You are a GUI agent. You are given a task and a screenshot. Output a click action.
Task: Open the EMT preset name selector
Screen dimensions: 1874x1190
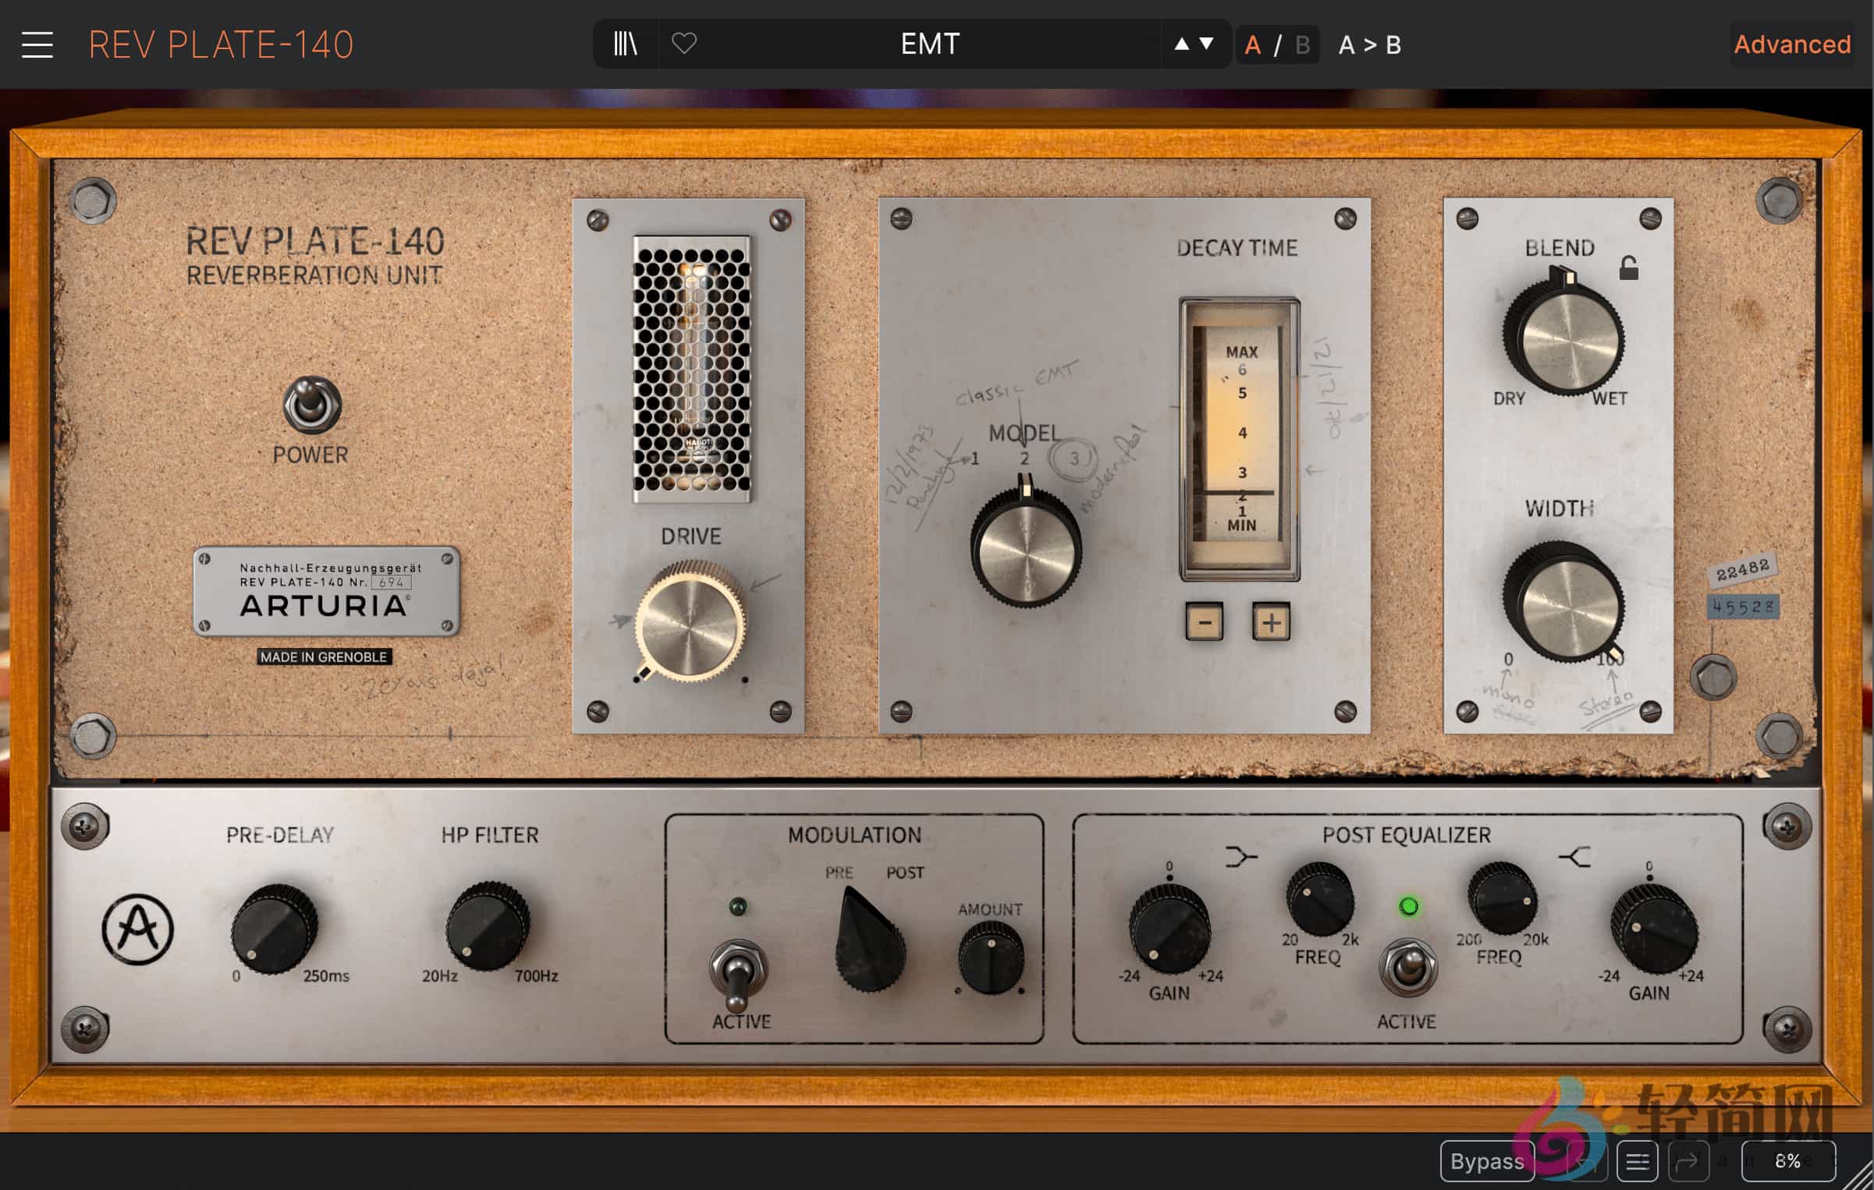[929, 44]
